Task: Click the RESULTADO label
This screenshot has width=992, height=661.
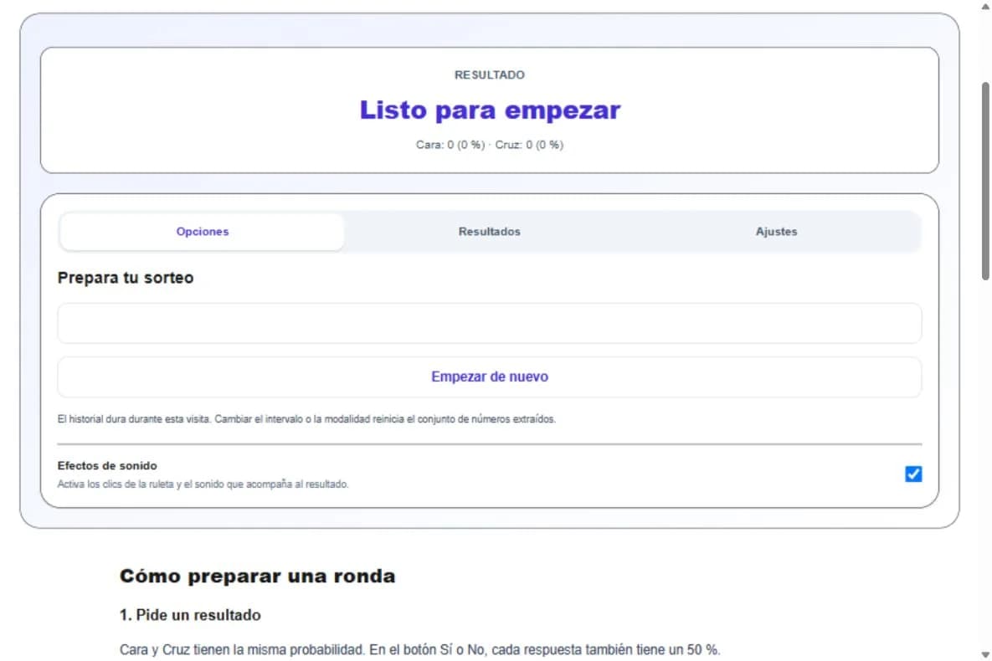Action: (490, 74)
